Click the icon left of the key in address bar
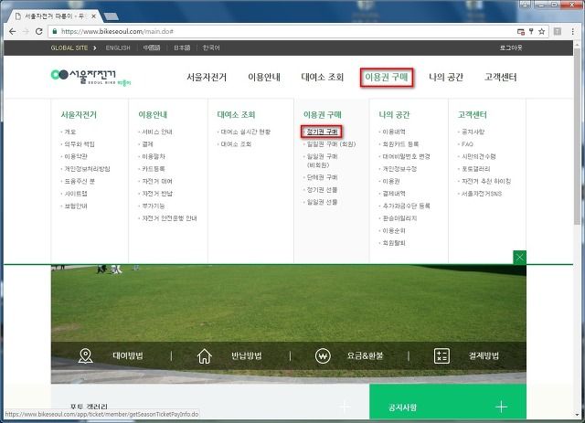This screenshot has height=423, width=585. point(521,31)
